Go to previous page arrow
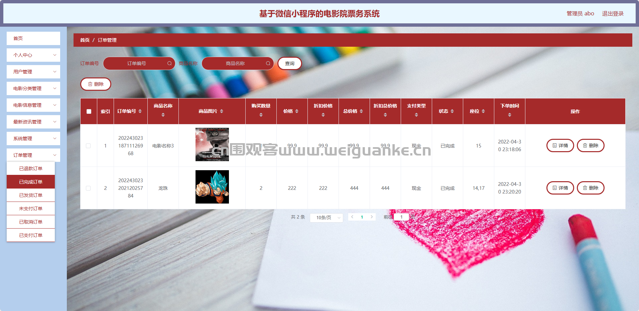639x311 pixels. (352, 217)
